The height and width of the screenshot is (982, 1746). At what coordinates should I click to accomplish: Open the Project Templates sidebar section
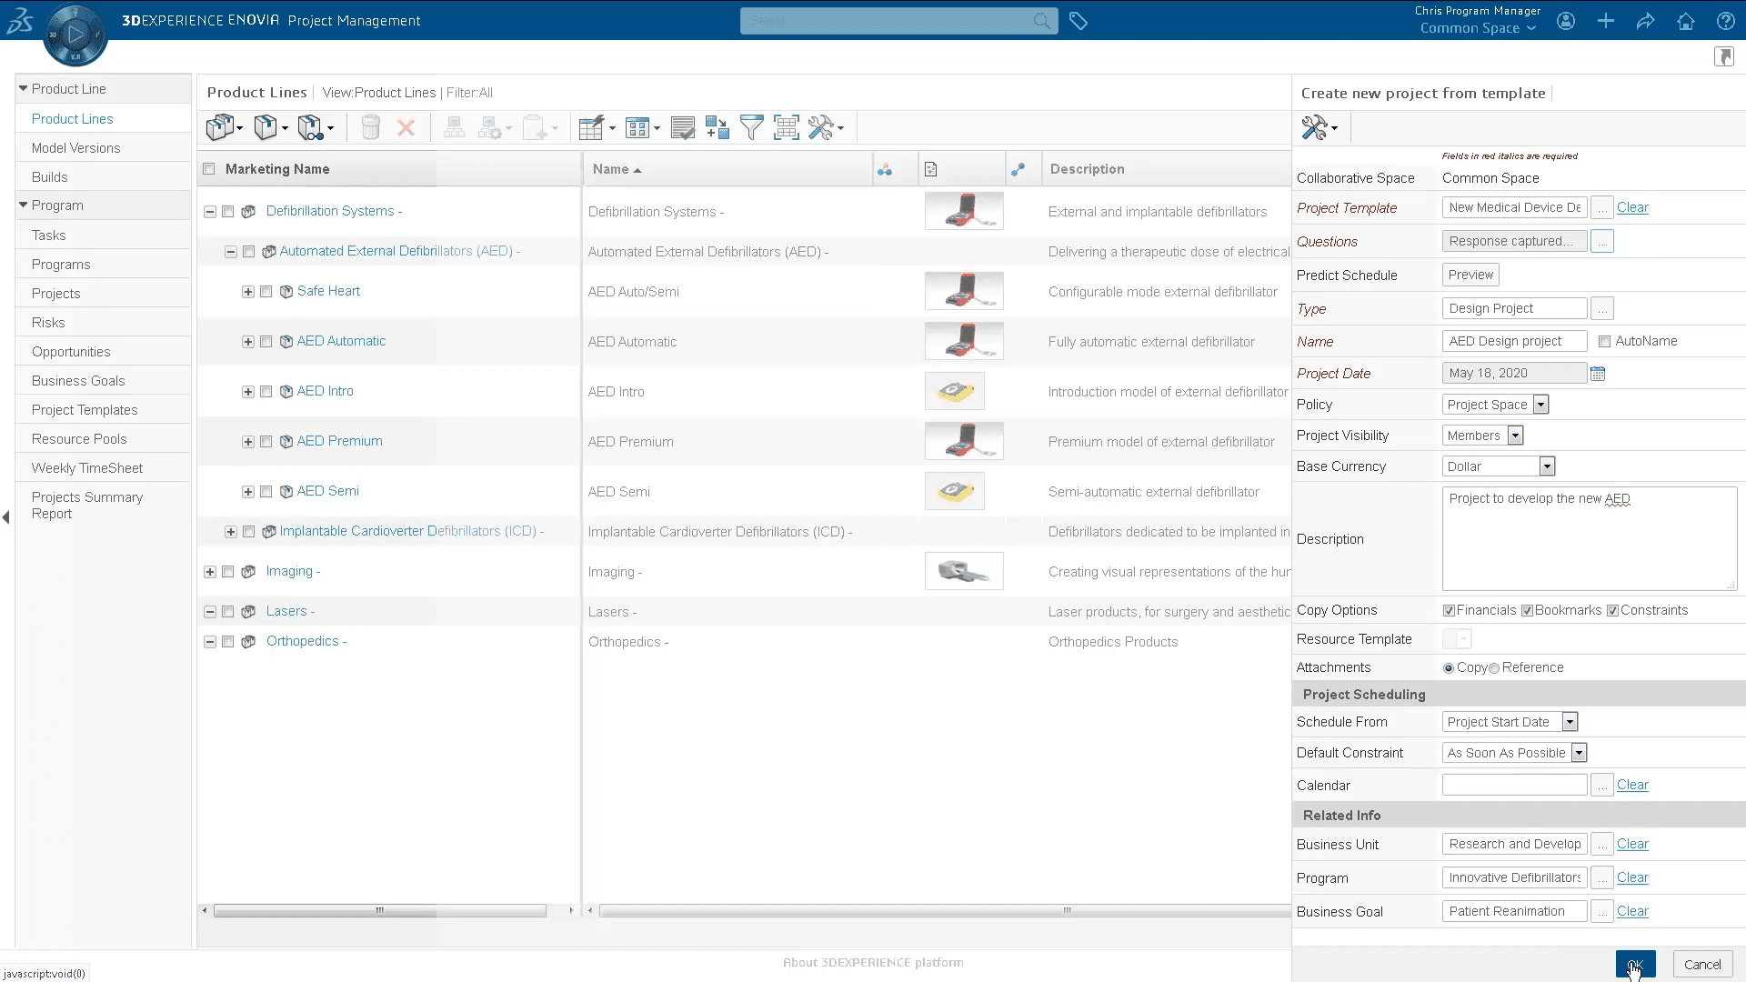[x=84, y=409]
